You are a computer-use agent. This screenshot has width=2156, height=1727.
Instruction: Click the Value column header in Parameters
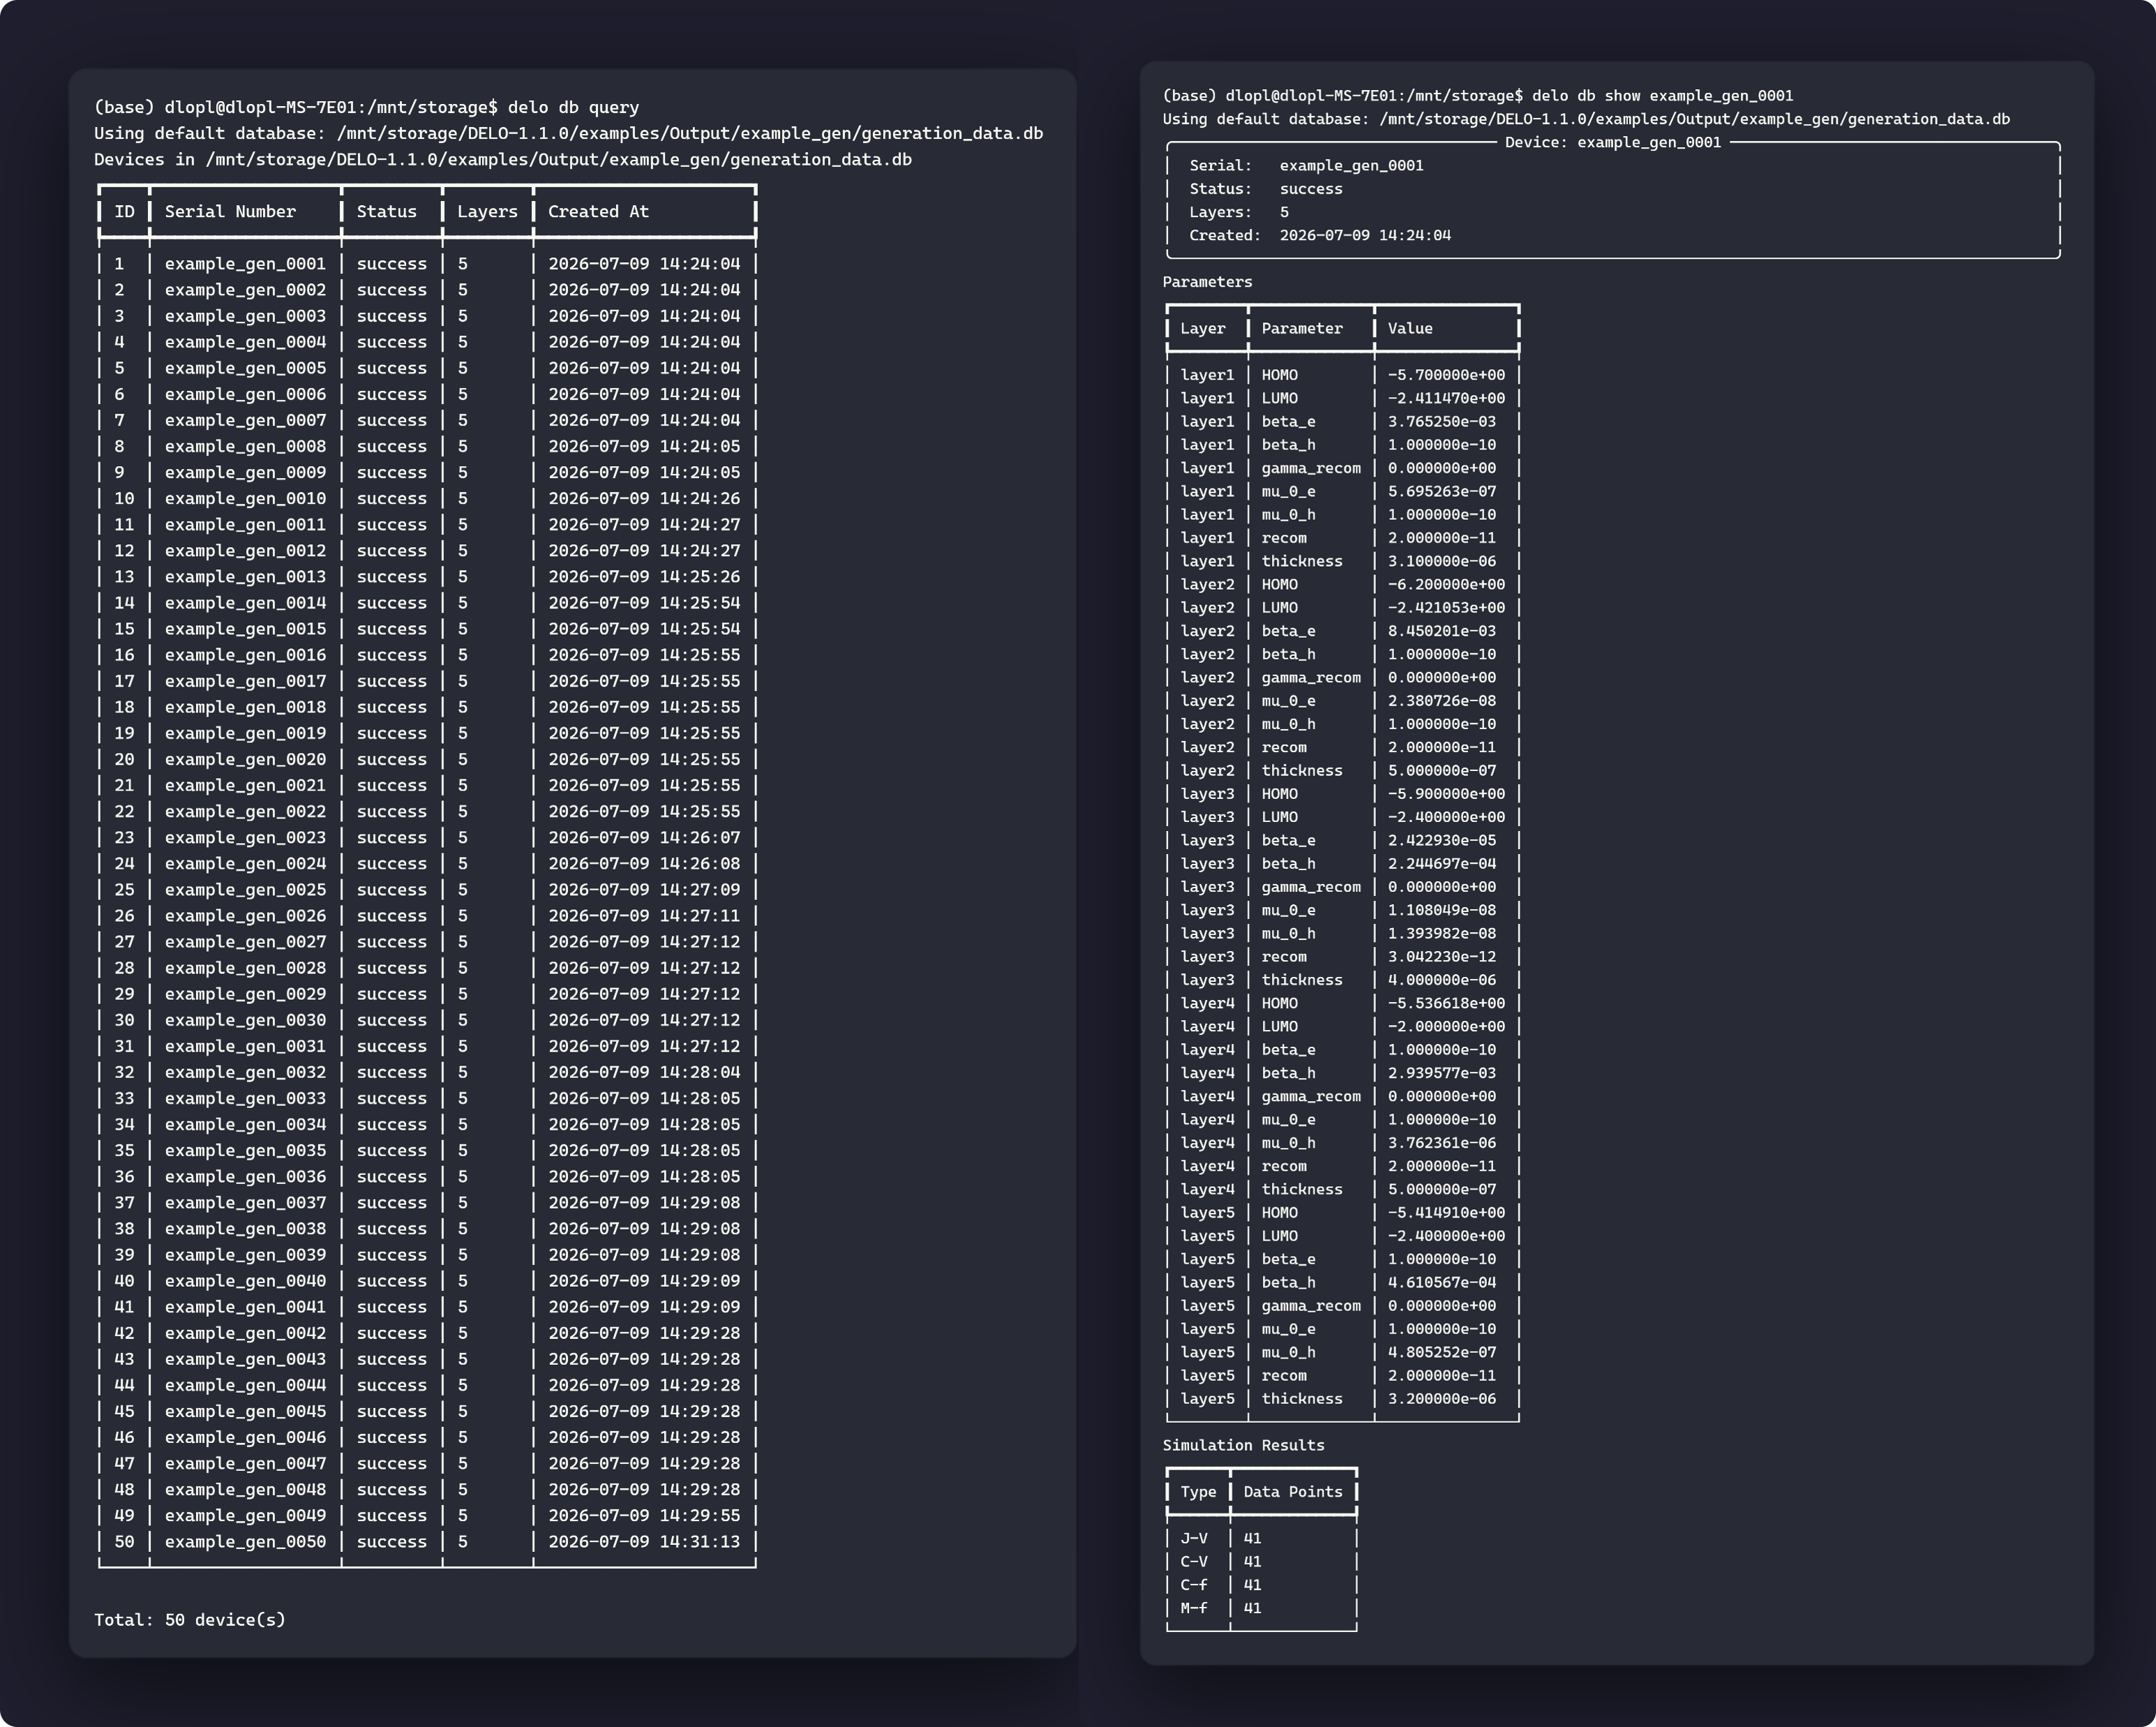click(x=1410, y=329)
